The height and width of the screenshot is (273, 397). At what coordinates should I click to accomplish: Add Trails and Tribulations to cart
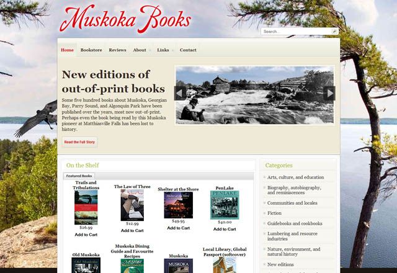[x=86, y=235]
